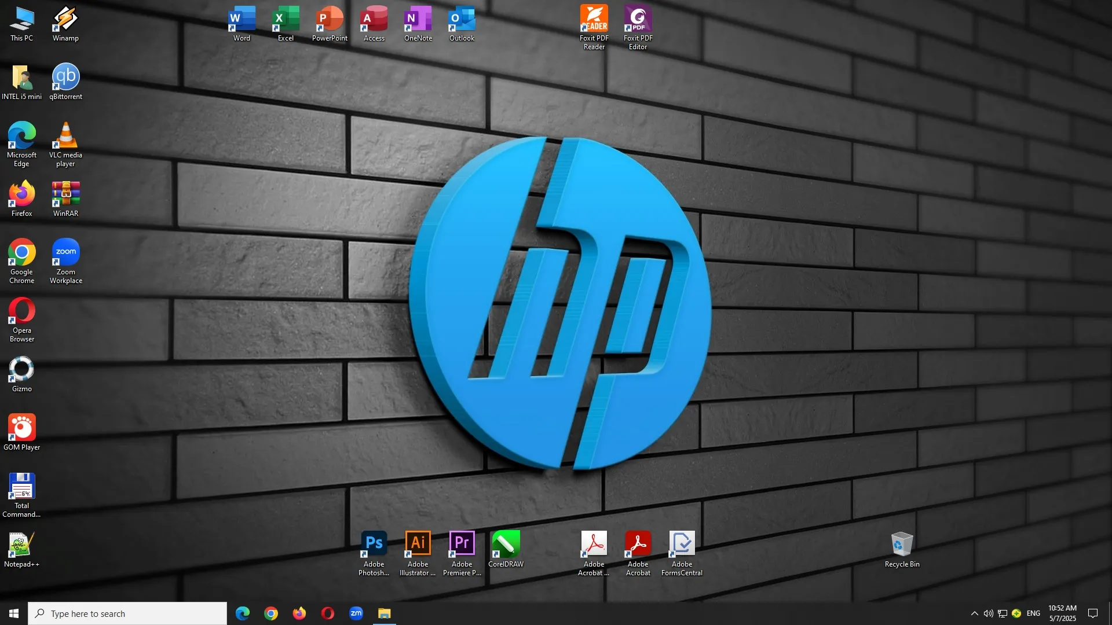Image resolution: width=1112 pixels, height=625 pixels.
Task: Open File Explorer from the taskbar
Action: click(385, 613)
